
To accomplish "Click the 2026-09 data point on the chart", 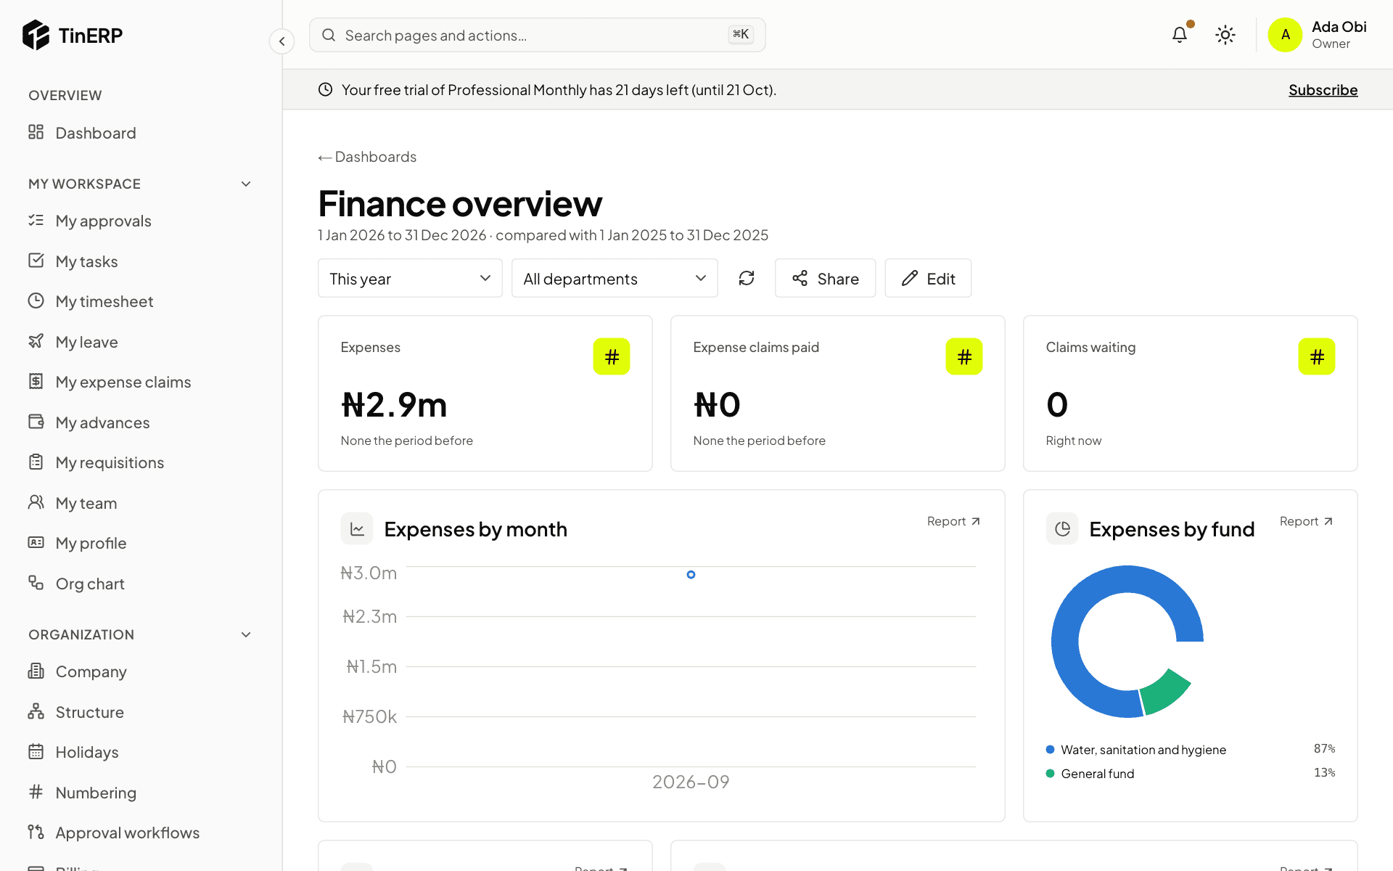I will click(x=691, y=575).
